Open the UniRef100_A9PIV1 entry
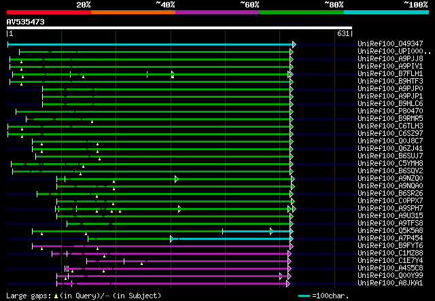The height and width of the screenshot is (301, 435). tap(390, 66)
